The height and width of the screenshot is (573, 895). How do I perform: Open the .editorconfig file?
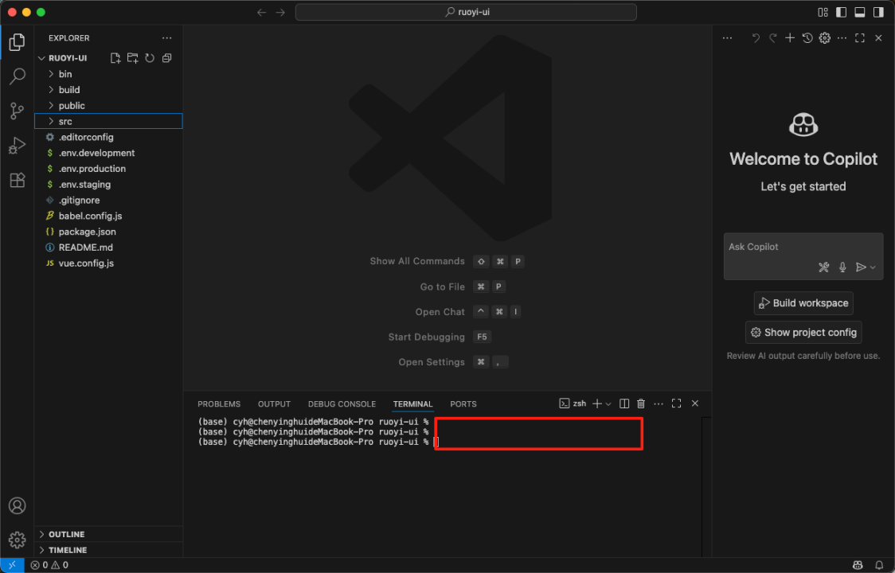[x=108, y=138]
